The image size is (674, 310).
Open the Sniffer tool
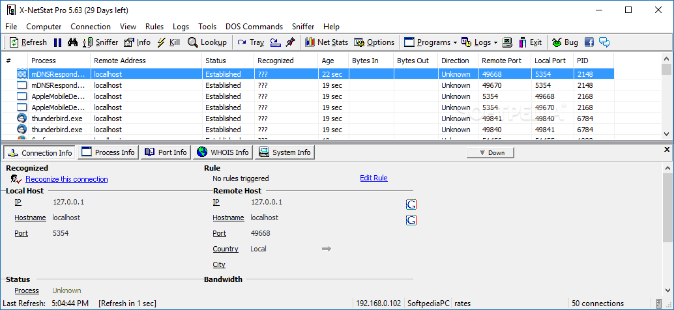point(100,42)
